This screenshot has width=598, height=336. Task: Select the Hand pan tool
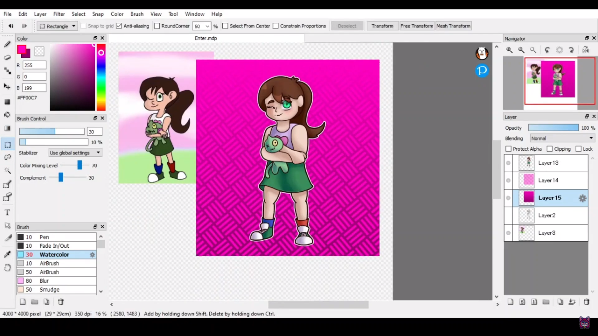(7, 268)
